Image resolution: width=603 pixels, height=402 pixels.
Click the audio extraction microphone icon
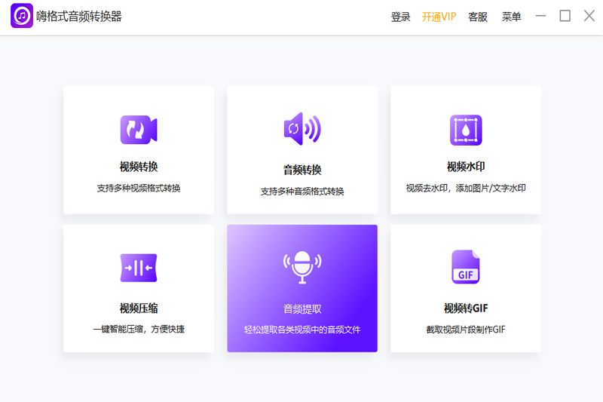[301, 266]
